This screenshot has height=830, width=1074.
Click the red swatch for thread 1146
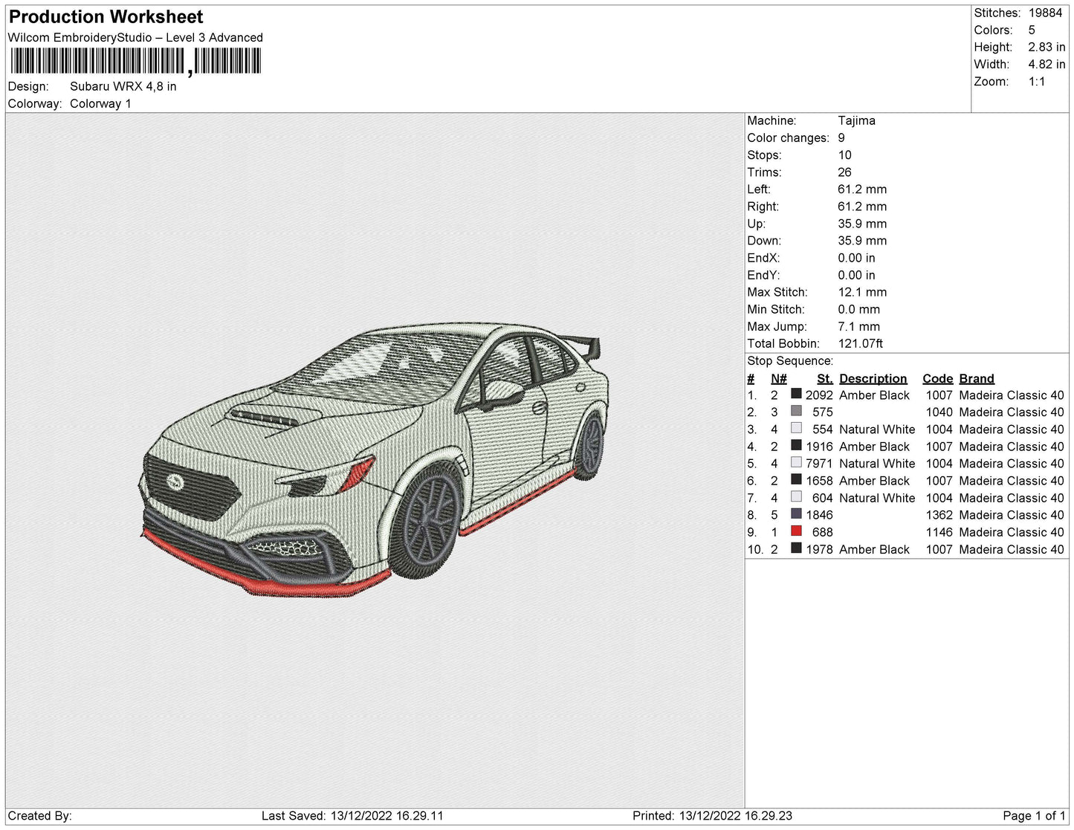click(x=796, y=531)
